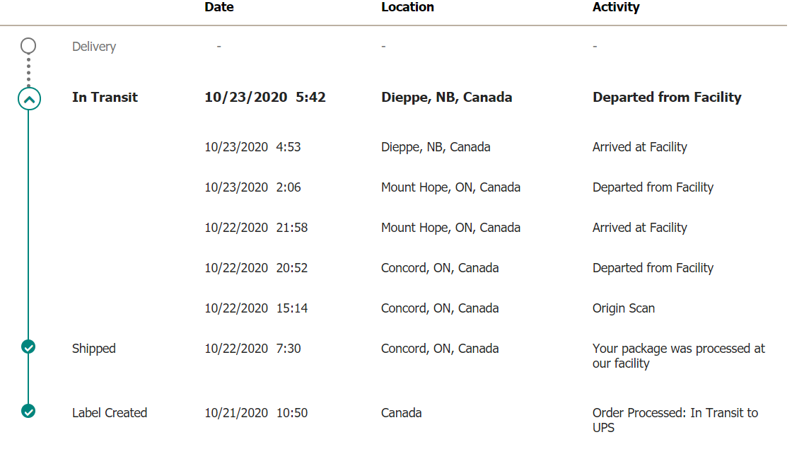Click the Arrived at Facility Dieppe entry

(x=639, y=147)
